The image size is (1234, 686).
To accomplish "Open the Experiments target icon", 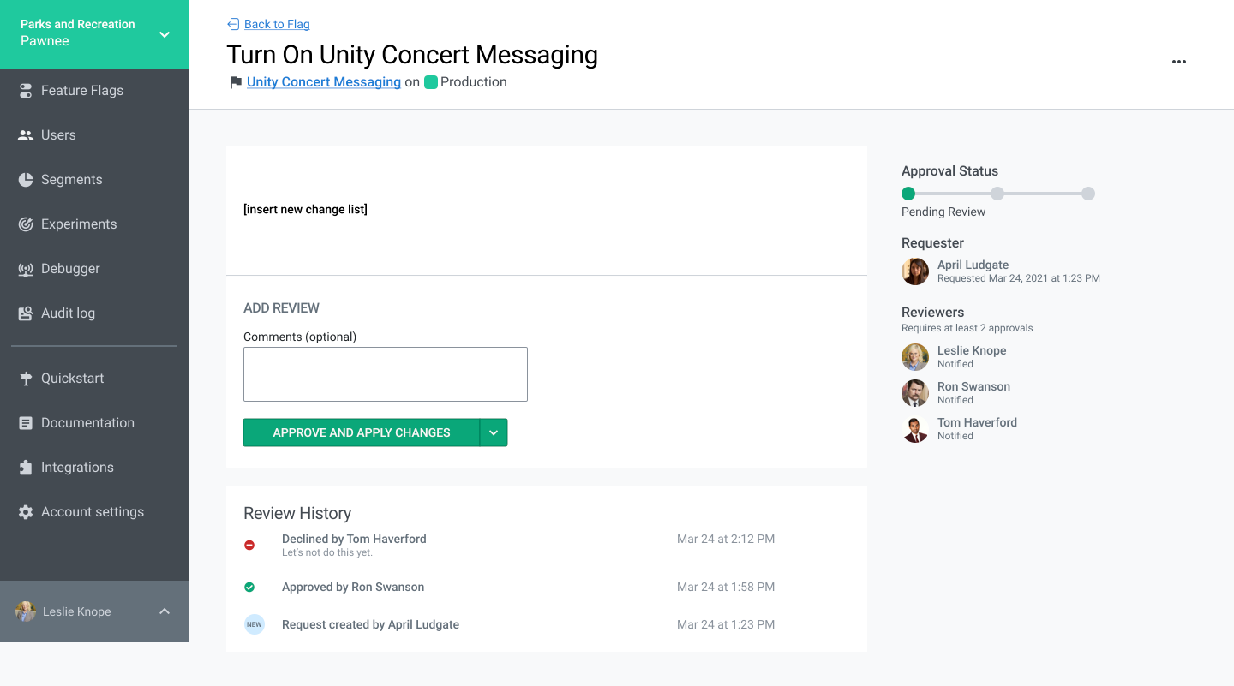I will pos(26,224).
